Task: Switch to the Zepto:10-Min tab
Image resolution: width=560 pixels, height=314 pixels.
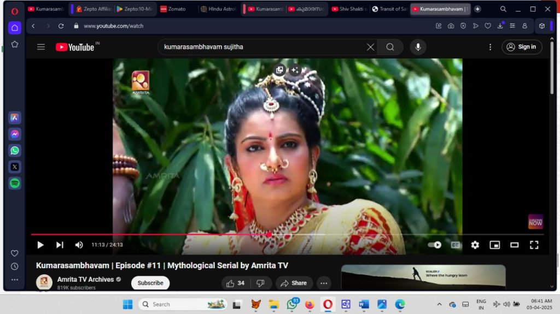Action: point(135,9)
